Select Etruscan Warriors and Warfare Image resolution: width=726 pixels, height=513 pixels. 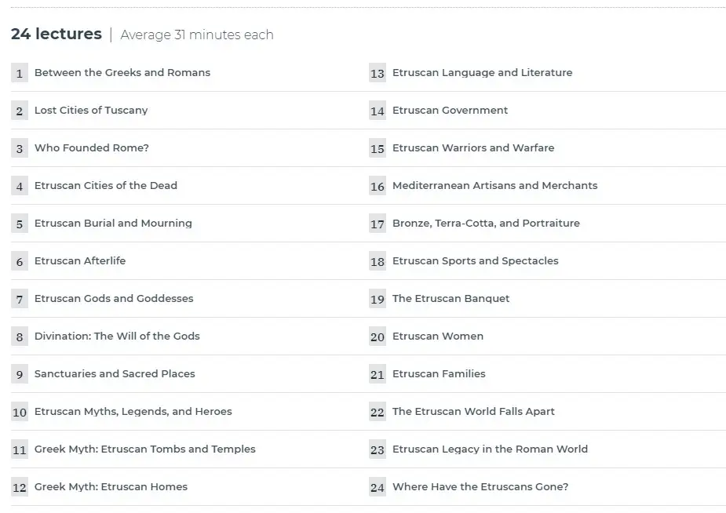click(473, 148)
